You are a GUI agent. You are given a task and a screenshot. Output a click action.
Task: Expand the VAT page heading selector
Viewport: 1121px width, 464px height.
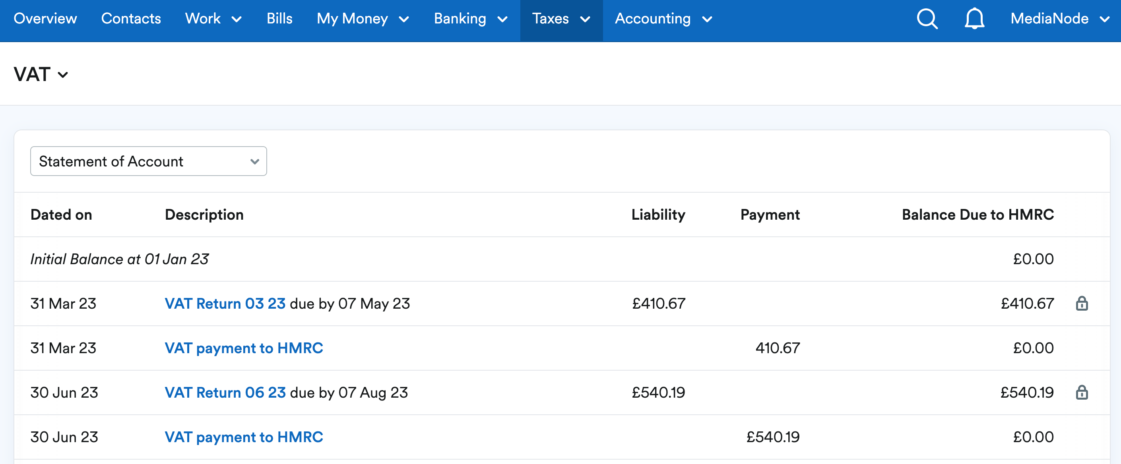tap(64, 75)
